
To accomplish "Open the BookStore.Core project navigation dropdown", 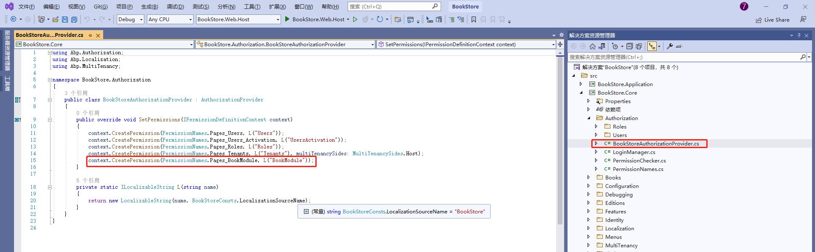I will coord(104,44).
